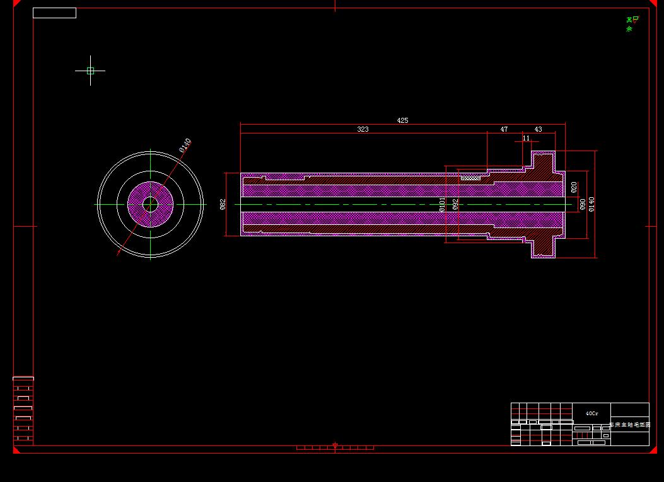Click the diagonal Ø140 label on circle view
Viewport: 664px width, 482px height.
coord(185,146)
